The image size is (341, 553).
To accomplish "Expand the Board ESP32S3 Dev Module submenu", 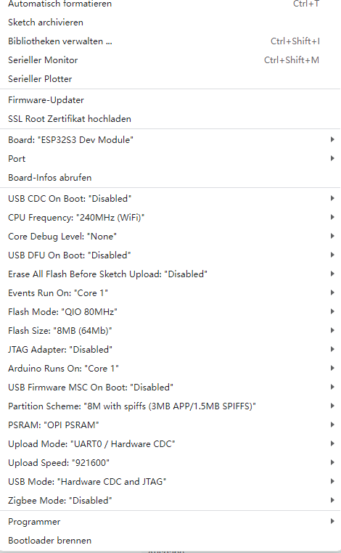I will click(170, 140).
